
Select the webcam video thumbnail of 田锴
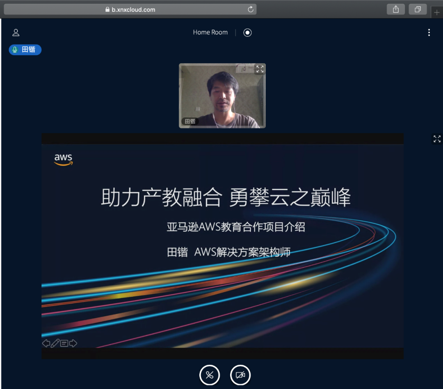222,96
